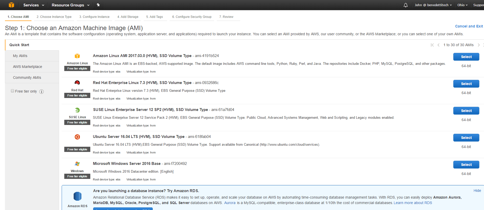Screen dimensions: 484x210
Task: Select Microsoft Windows Server 2016 Base
Action: pyautogui.click(x=466, y=165)
